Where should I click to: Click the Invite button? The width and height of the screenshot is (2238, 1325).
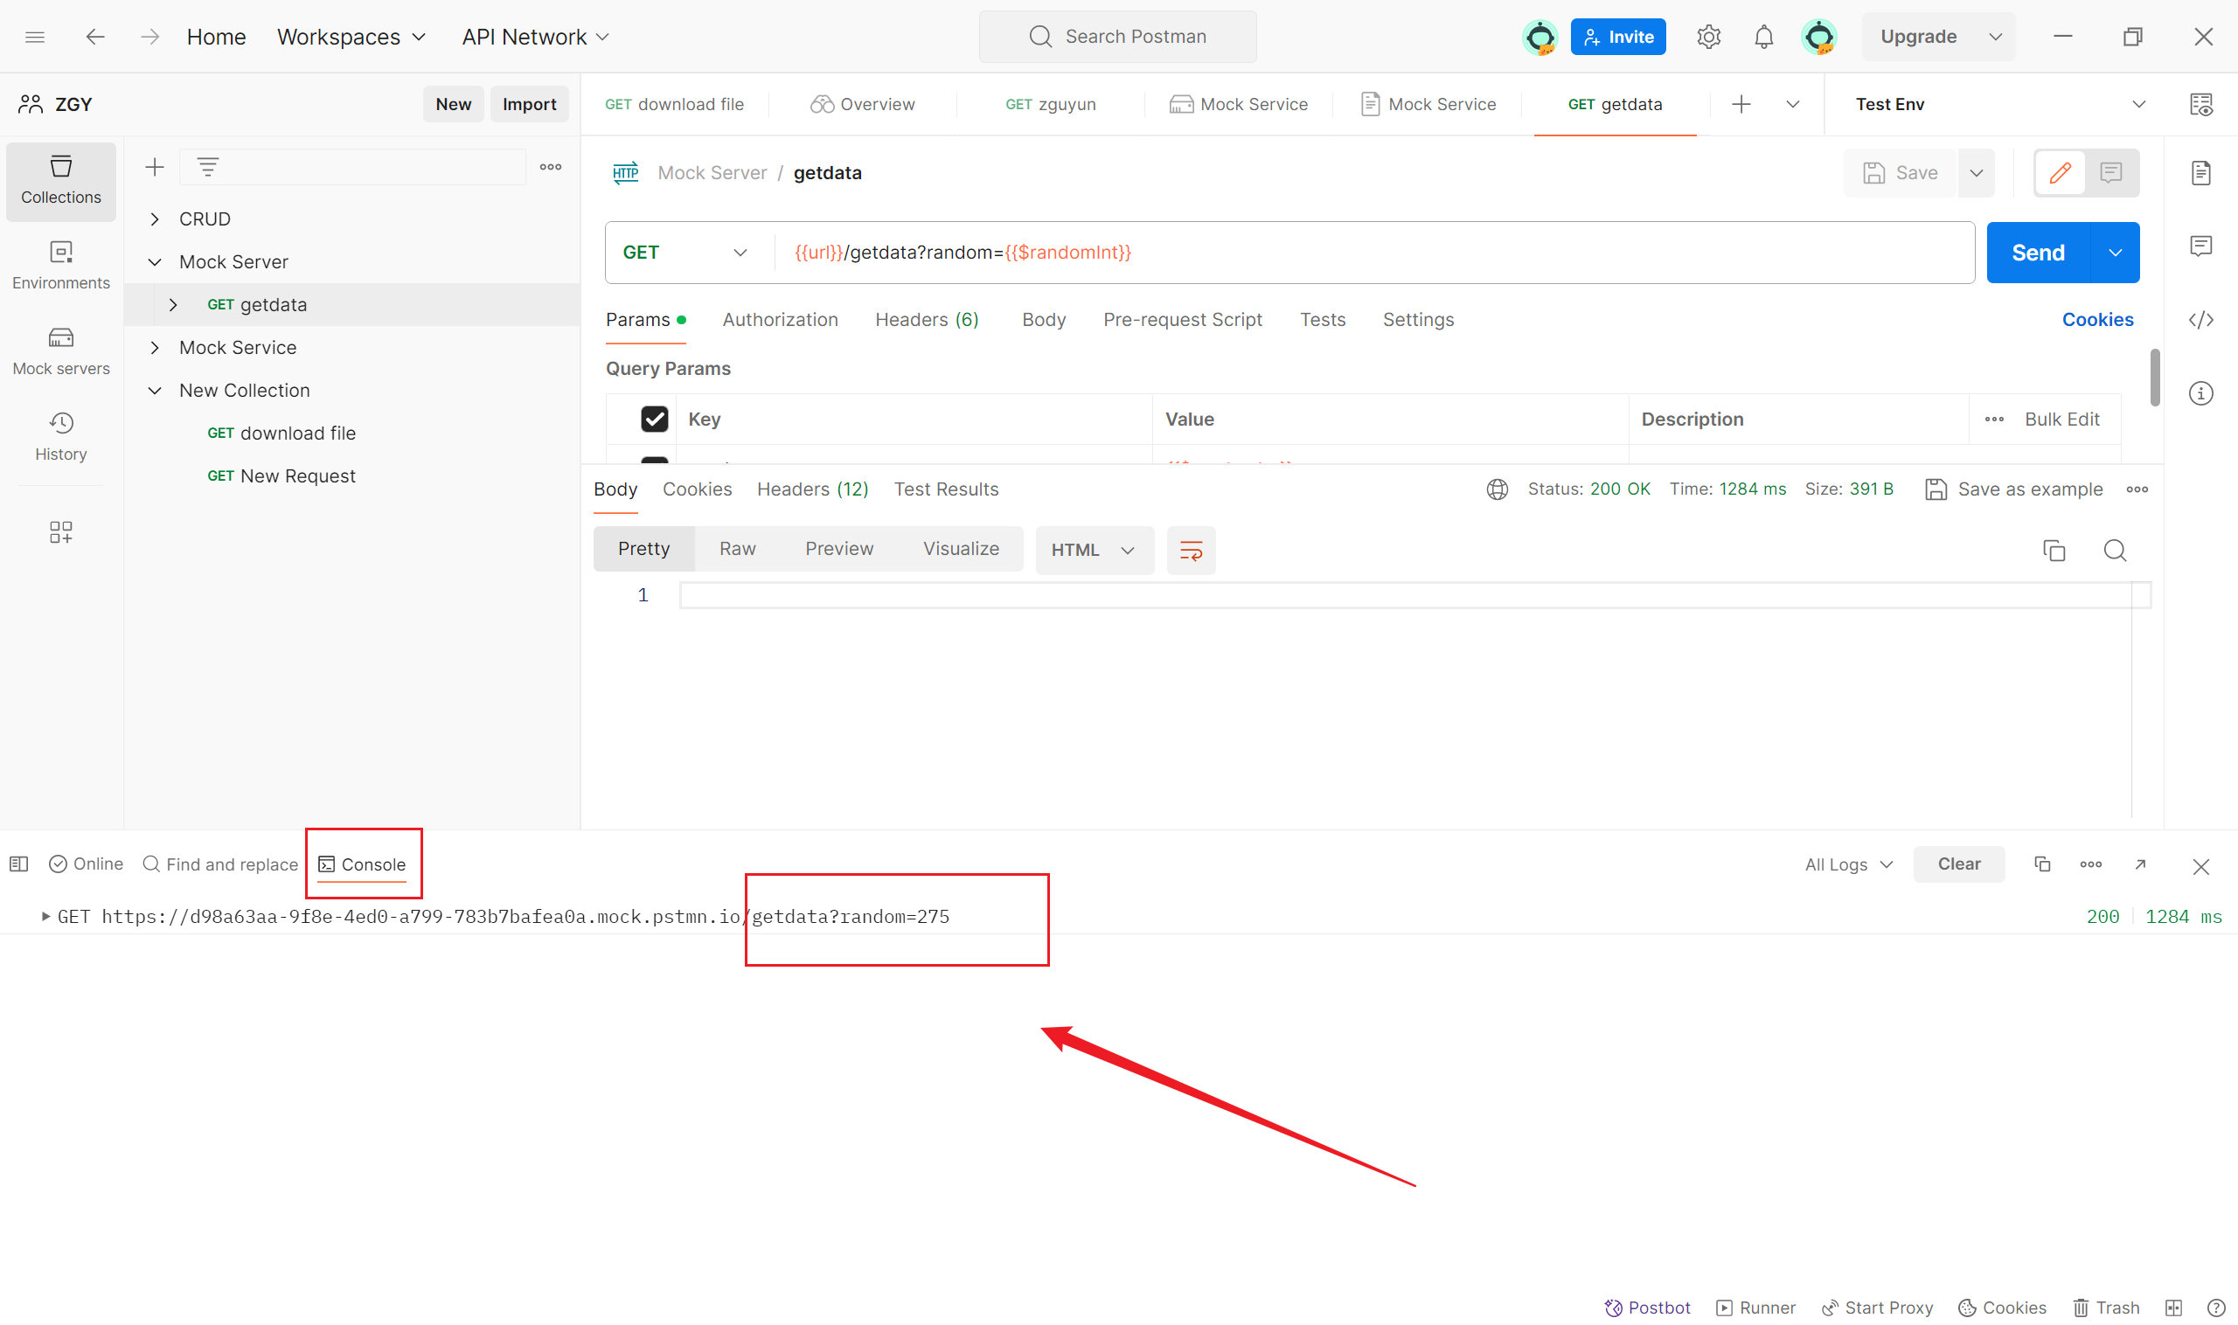1618,37
